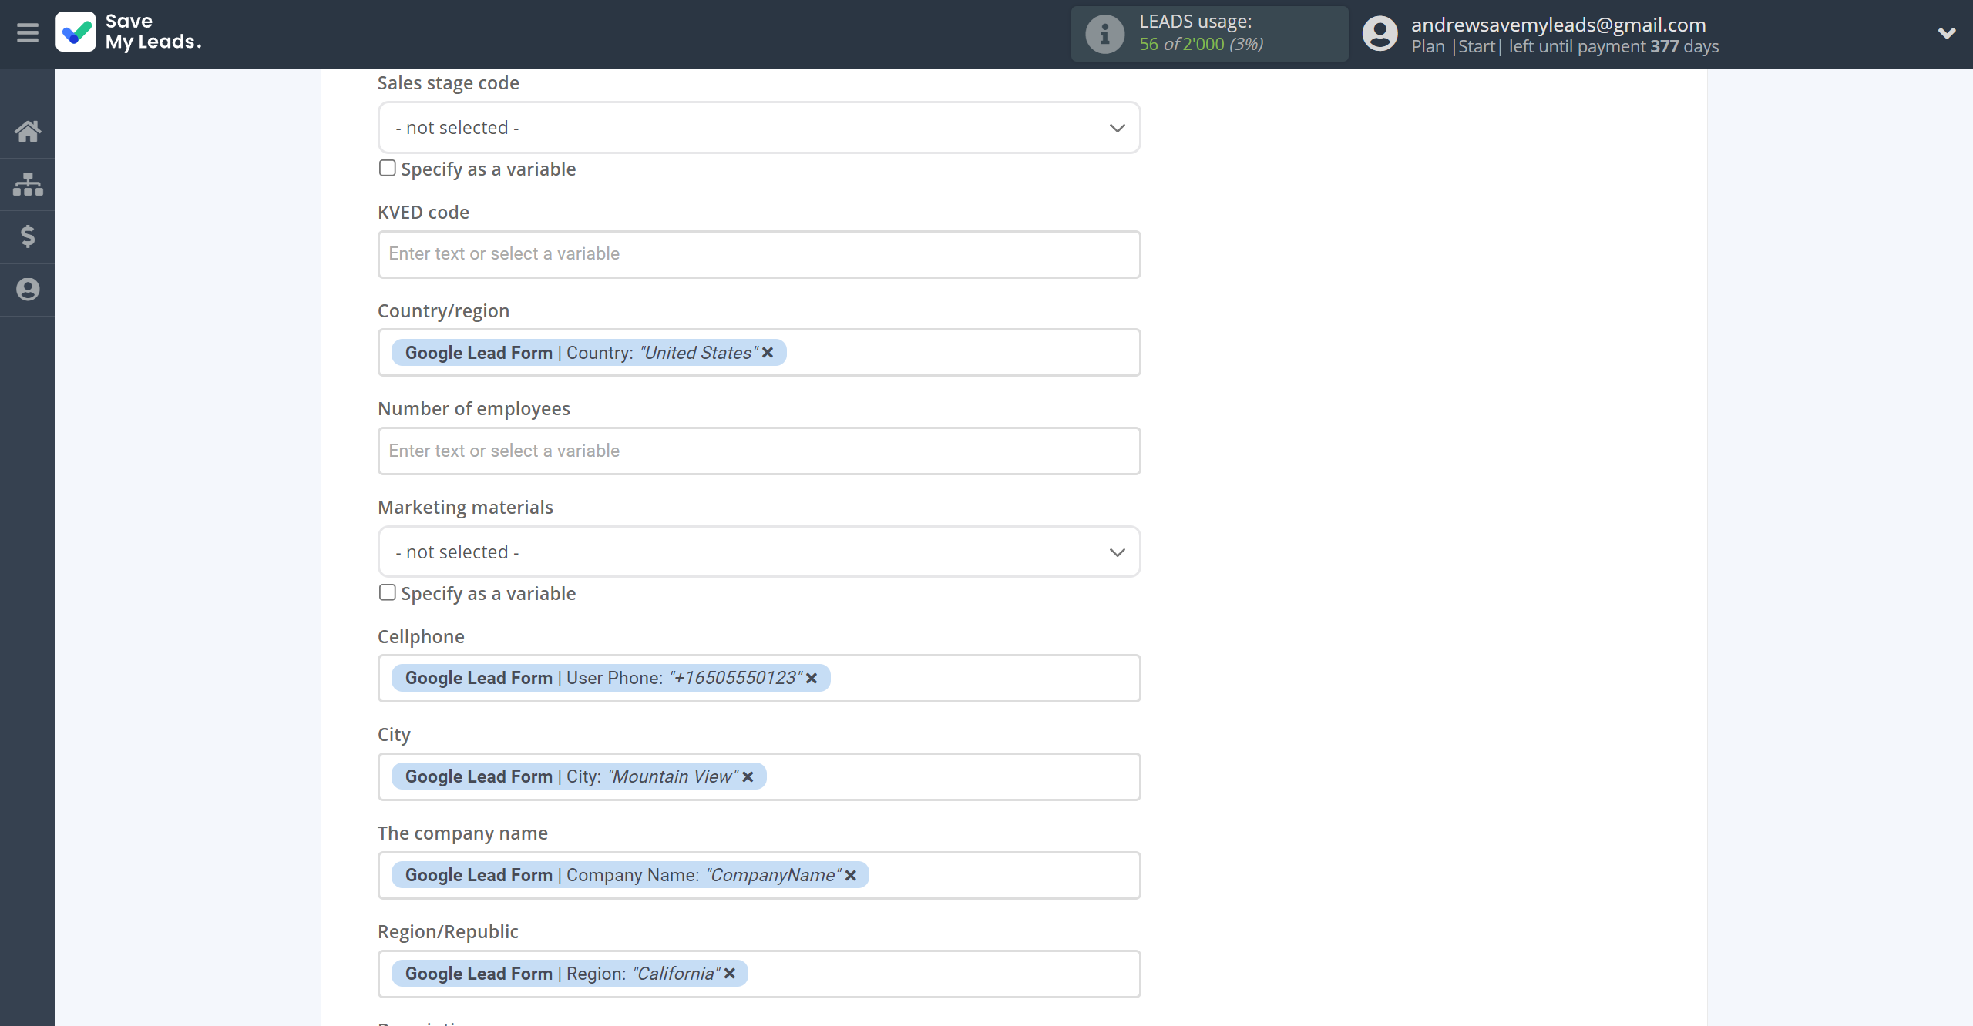Click the Number of employees input field
Viewport: 1973px width, 1026px height.
tap(759, 451)
